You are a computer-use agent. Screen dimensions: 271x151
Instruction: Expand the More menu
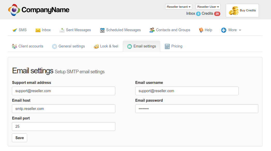[x=231, y=30]
